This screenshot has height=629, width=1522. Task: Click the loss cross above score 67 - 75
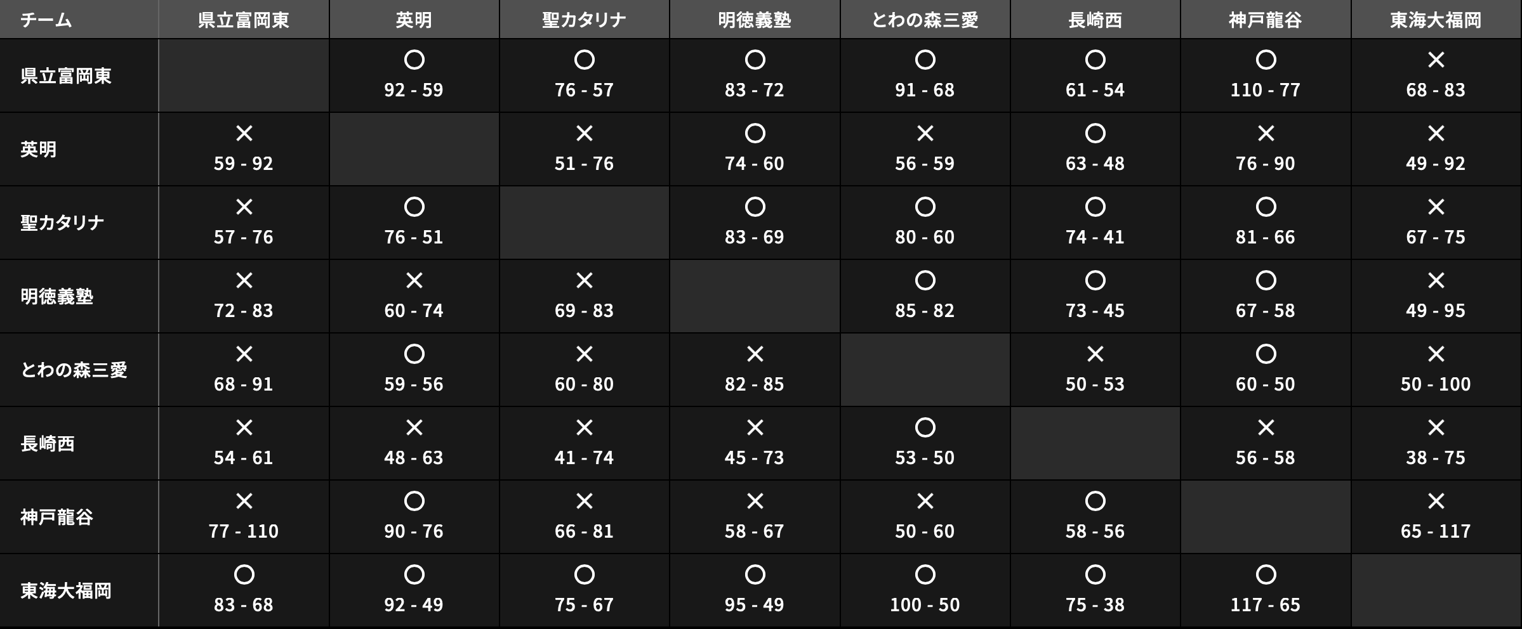[1436, 207]
